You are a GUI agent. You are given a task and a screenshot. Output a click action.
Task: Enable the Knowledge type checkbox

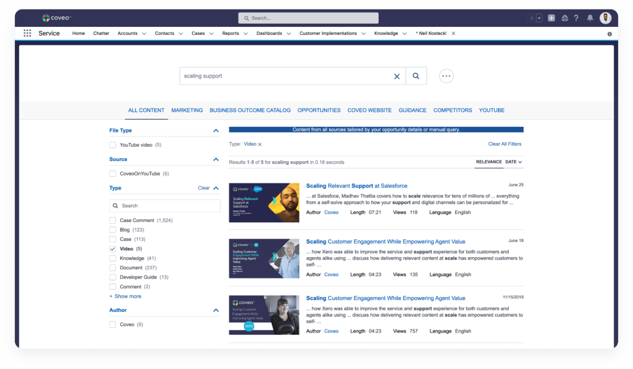point(113,258)
